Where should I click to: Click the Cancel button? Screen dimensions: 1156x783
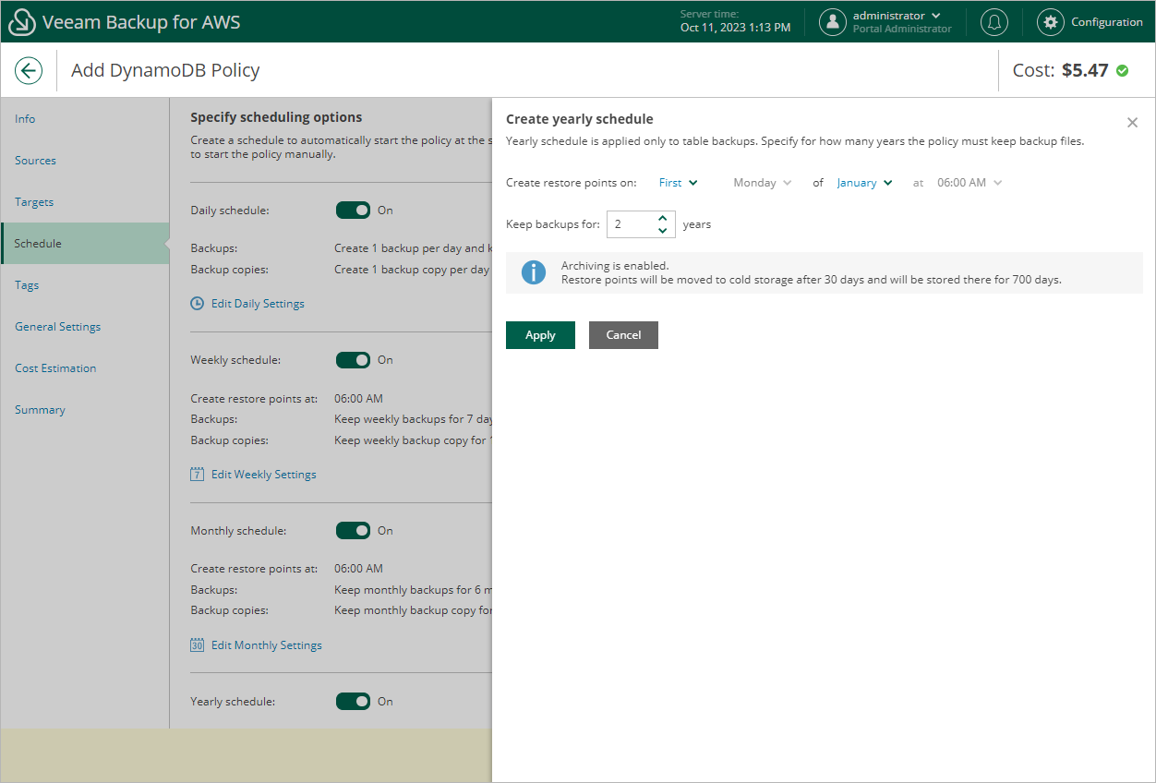coord(623,335)
